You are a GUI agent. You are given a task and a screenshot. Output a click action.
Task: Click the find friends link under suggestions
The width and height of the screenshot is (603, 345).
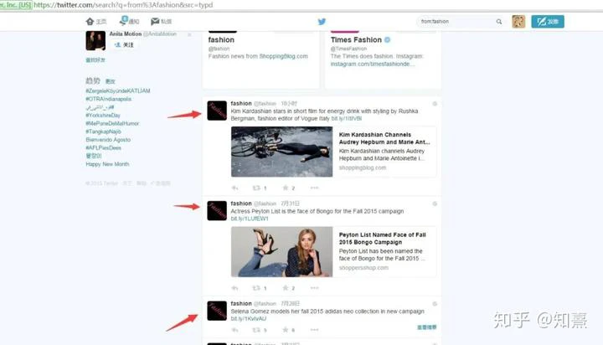[95, 60]
